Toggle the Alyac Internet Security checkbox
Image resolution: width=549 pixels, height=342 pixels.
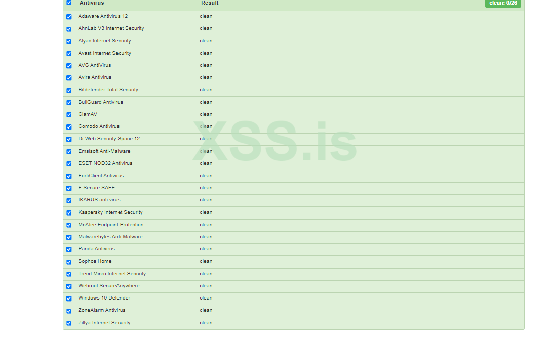(x=69, y=41)
